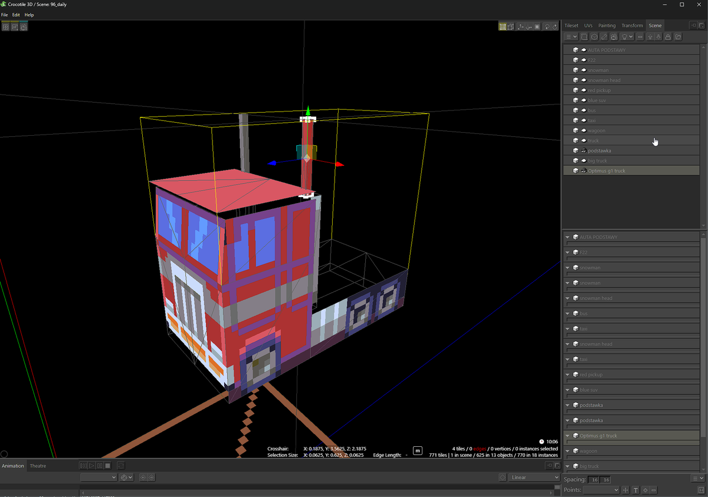708x497 pixels.
Task: Select the red pickup object in Scene list
Action: [631, 90]
